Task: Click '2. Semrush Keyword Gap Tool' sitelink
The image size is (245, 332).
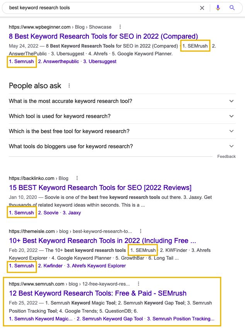Action: pyautogui.click(x=110, y=319)
